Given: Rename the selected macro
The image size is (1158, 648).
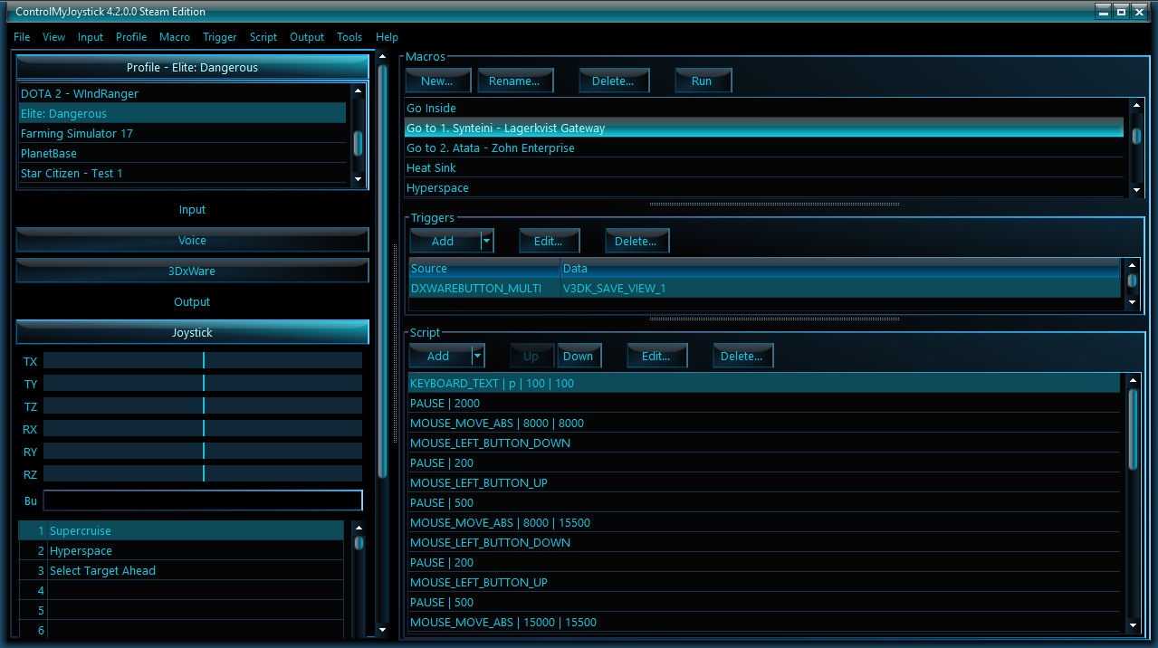Looking at the screenshot, I should click(x=514, y=81).
